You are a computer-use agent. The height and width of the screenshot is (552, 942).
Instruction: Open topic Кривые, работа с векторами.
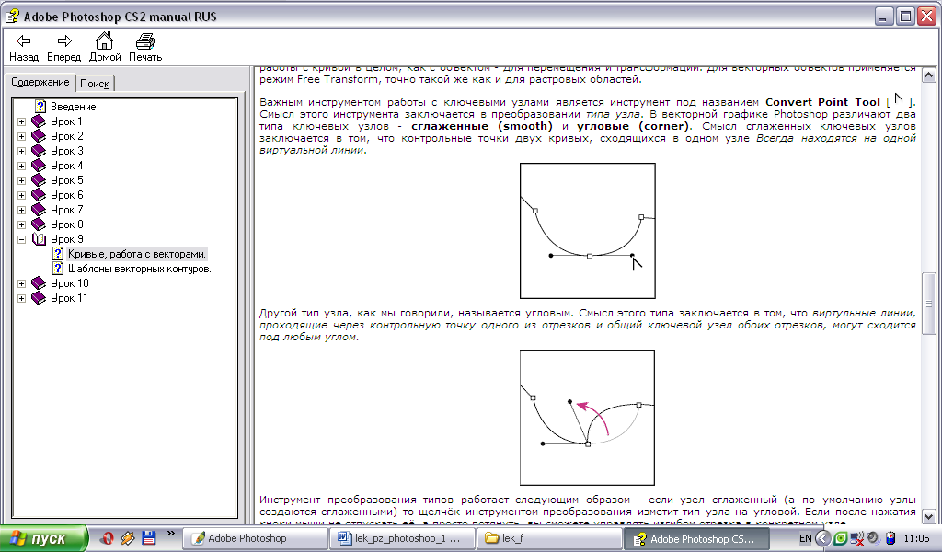point(137,254)
